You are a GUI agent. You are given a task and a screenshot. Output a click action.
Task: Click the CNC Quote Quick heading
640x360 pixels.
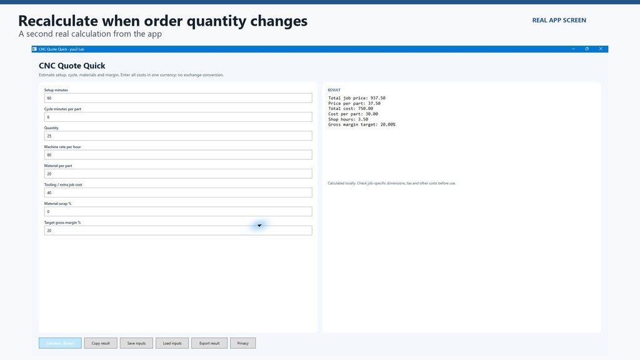pyautogui.click(x=72, y=66)
